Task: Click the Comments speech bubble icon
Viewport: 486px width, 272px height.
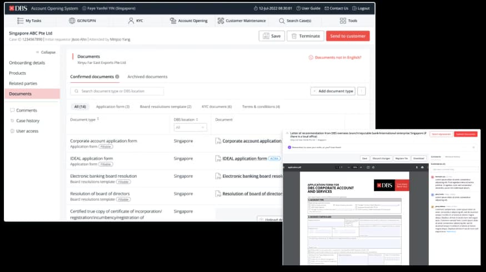Action: 12,110
